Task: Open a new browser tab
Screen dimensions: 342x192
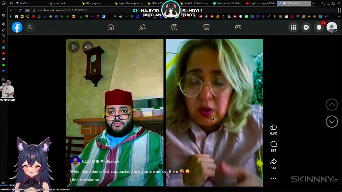Action: [x=313, y=3]
